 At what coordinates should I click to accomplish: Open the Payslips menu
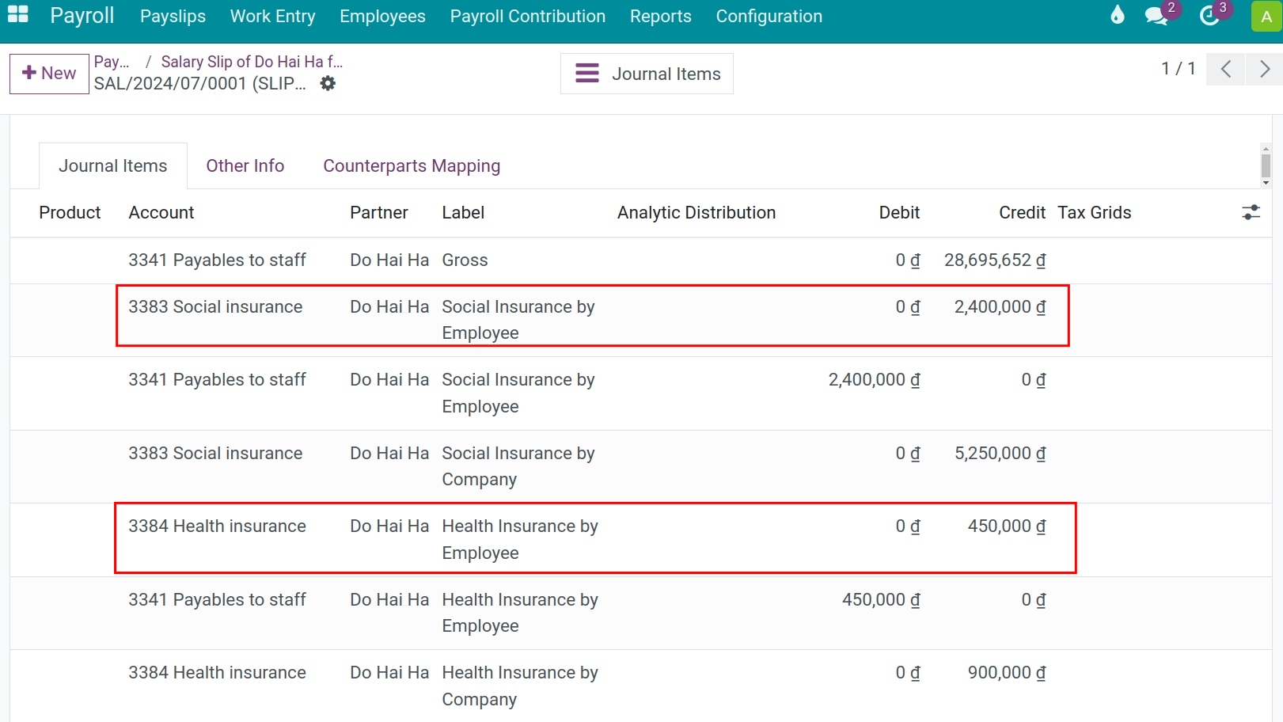point(173,16)
